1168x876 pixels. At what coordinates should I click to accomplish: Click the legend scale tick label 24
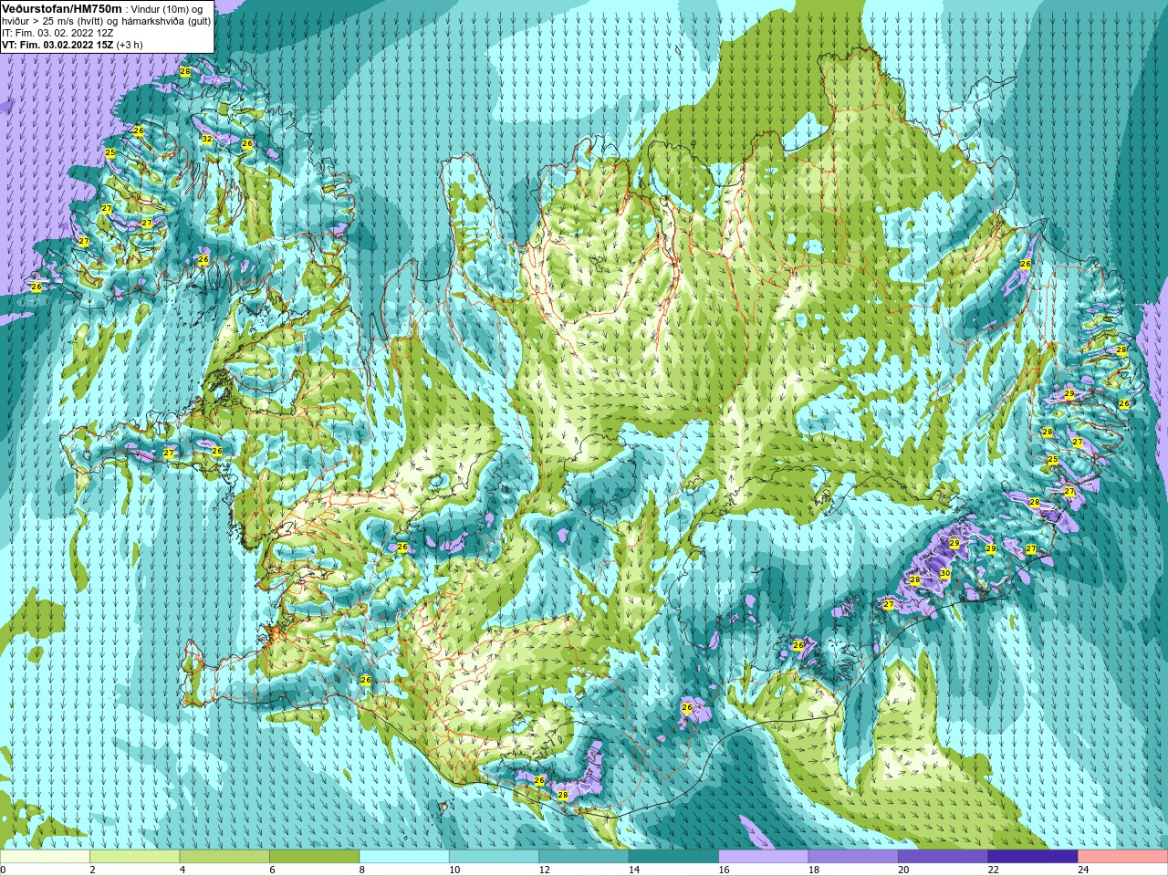(1083, 870)
